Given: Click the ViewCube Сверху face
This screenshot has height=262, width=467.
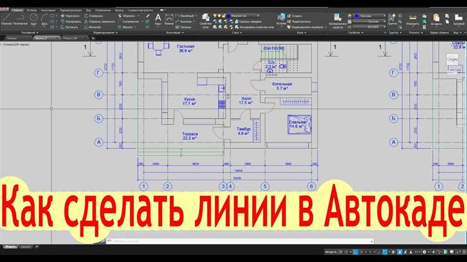Looking at the screenshot, I should tap(452, 60).
